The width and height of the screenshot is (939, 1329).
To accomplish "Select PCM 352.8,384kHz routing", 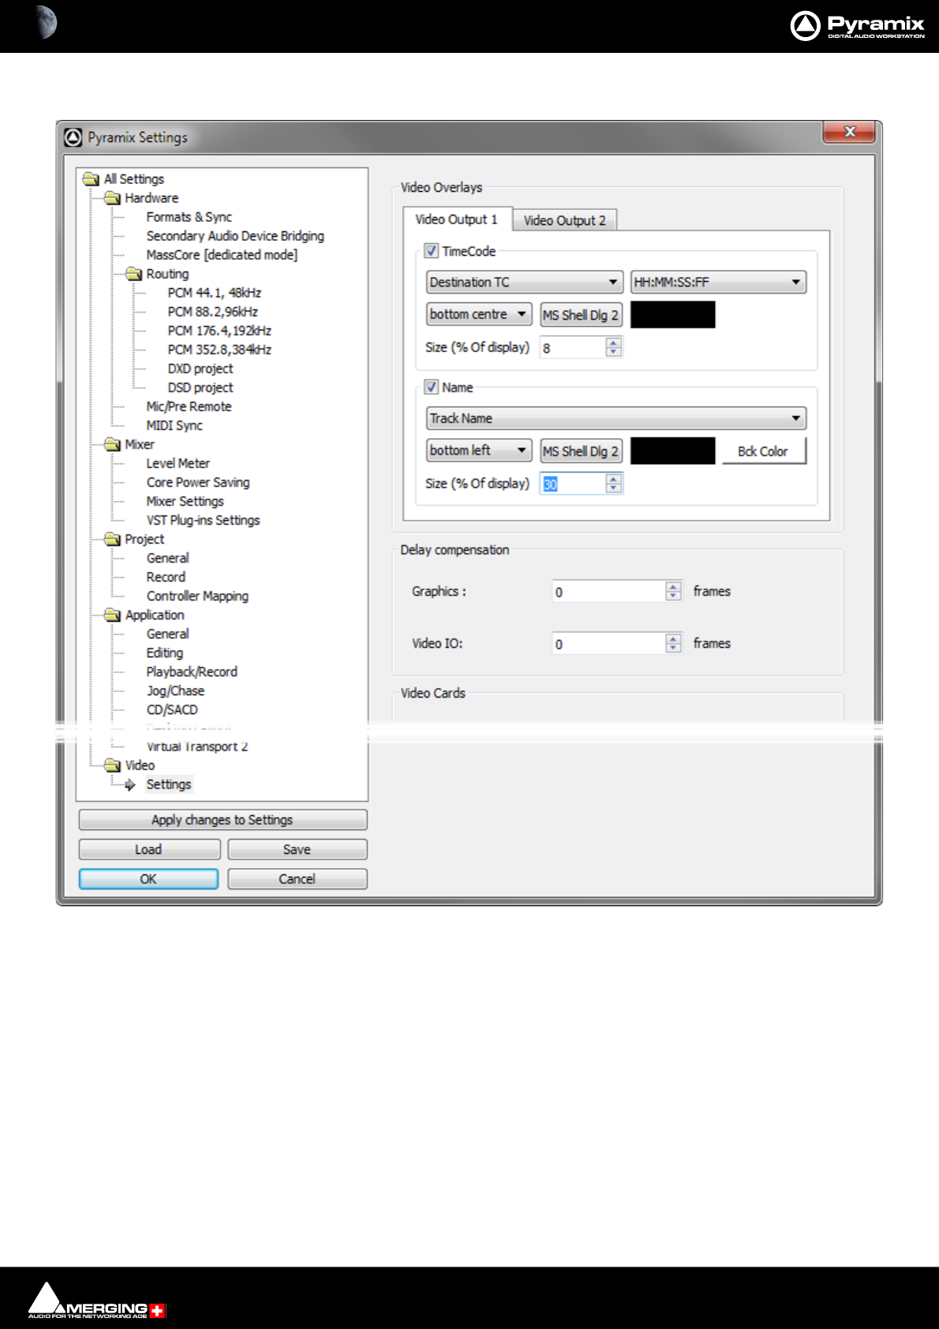I will (219, 350).
